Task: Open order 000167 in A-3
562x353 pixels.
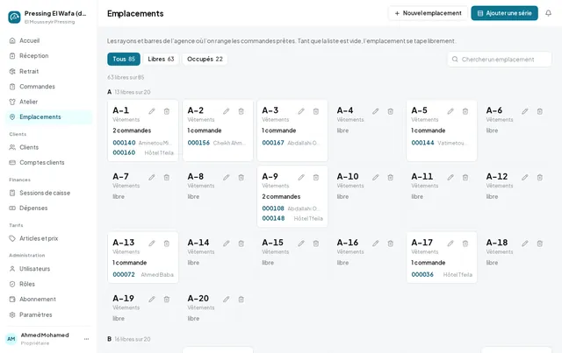Action: 273,143
